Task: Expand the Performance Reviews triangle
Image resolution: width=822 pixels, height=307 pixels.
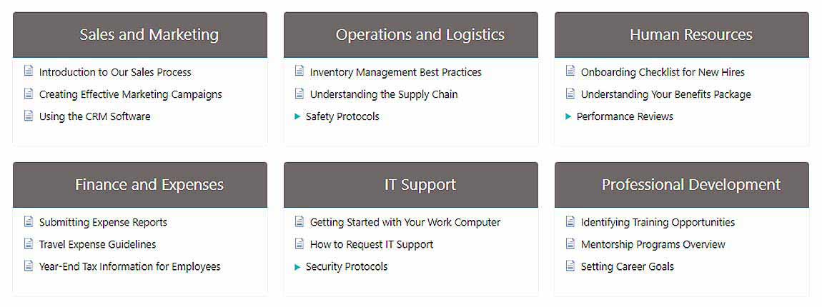Action: 568,116
